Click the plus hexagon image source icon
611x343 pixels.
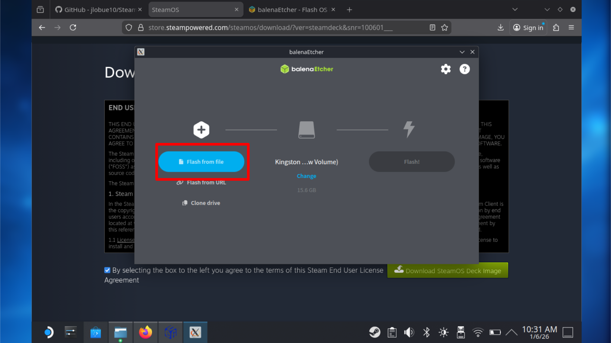201,130
